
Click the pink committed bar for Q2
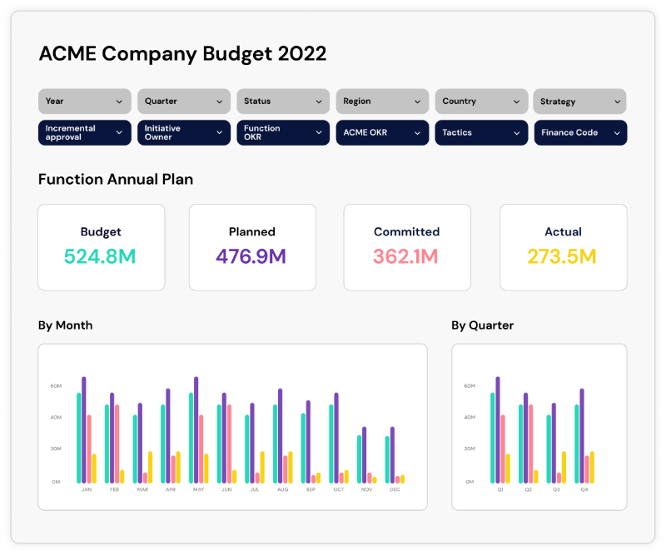tap(530, 444)
